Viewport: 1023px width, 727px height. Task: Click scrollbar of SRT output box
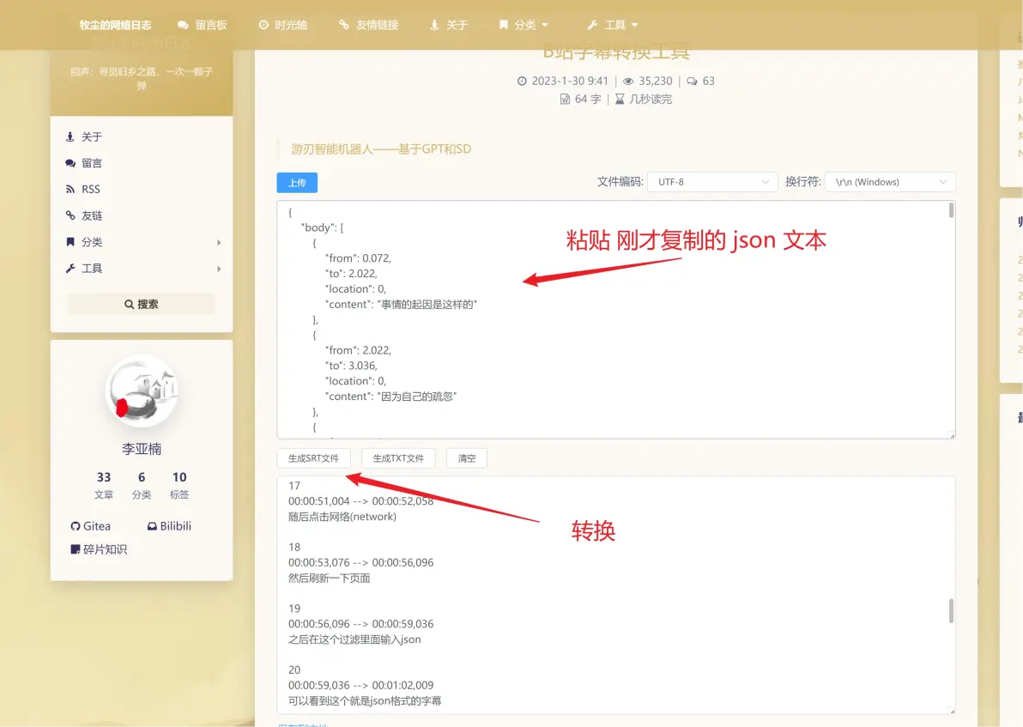tap(951, 611)
